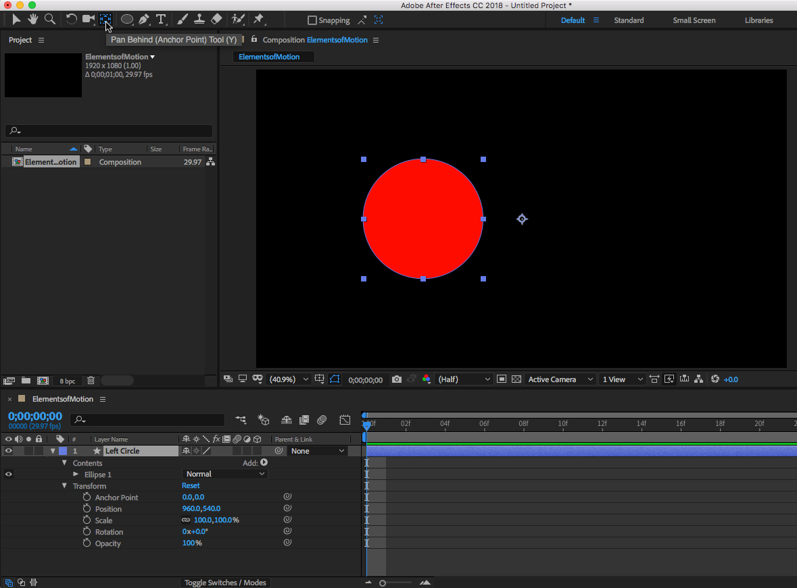The image size is (797, 588).
Task: Delete selected project item with trash icon
Action: [x=91, y=381]
